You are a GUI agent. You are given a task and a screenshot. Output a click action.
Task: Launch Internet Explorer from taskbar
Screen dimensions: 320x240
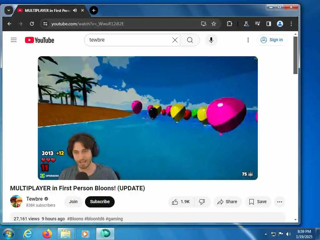pyautogui.click(x=27, y=234)
